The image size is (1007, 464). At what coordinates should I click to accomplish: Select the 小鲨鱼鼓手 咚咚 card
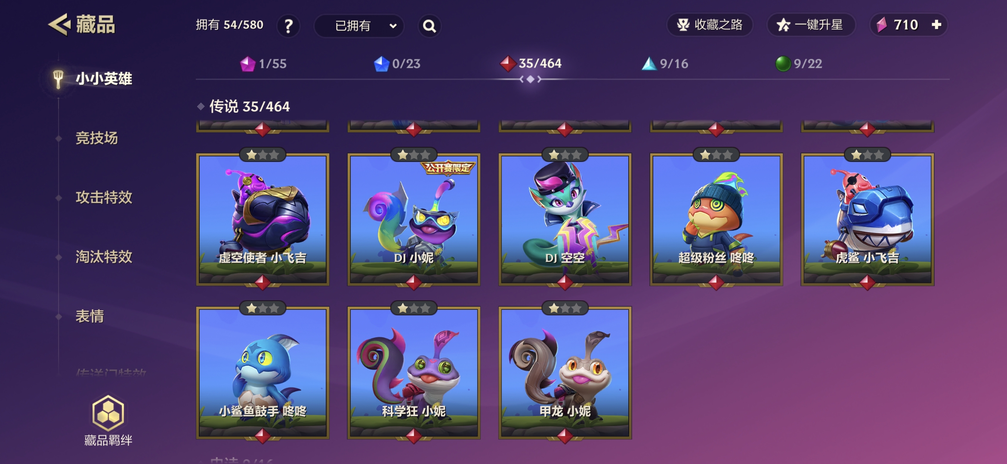pos(263,372)
